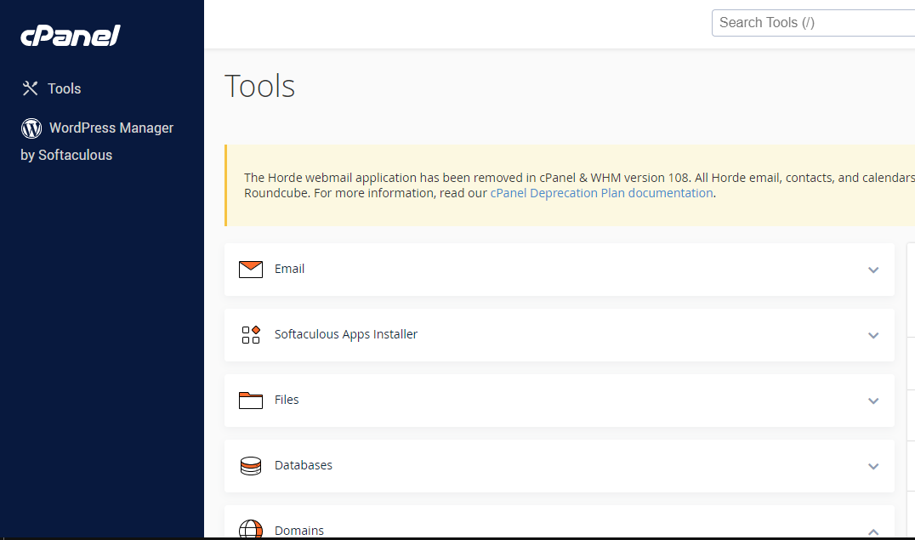The image size is (915, 540).
Task: Open the Tools sidebar menu item
Action: click(x=64, y=88)
